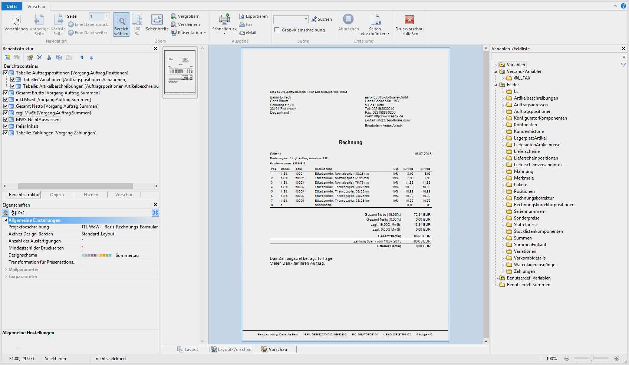Switch to the Layout-Vorschau tab
This screenshot has height=365, width=629.
point(231,349)
